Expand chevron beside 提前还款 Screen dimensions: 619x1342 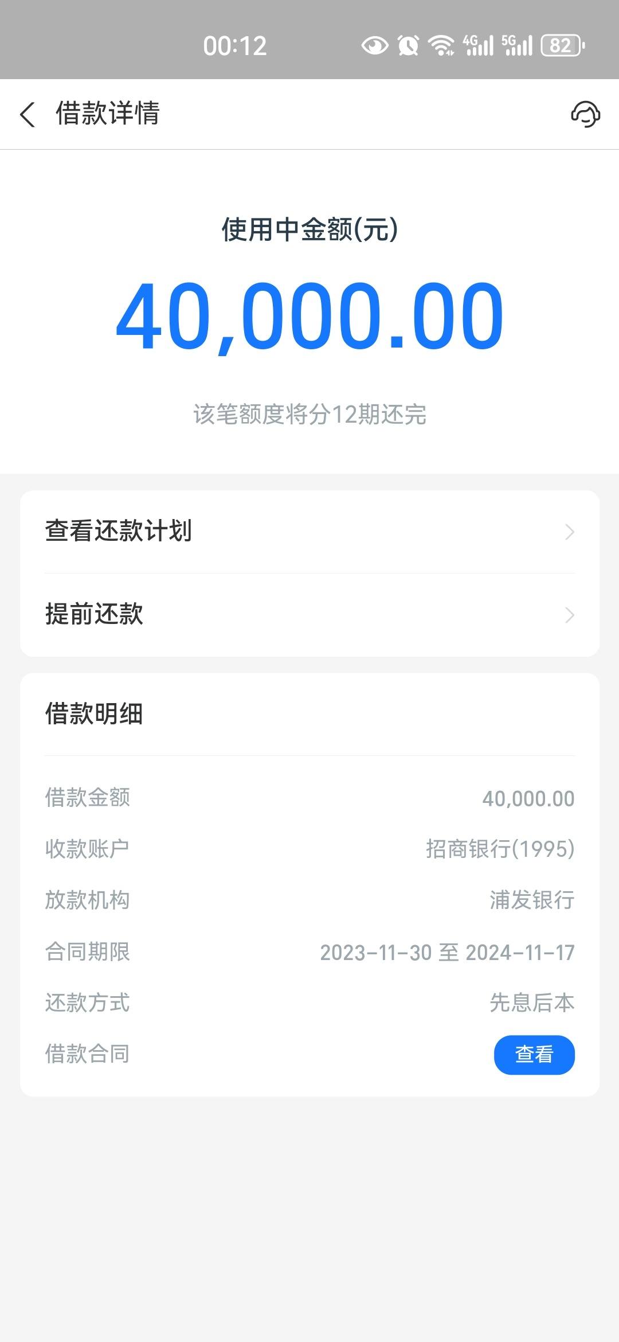[569, 615]
